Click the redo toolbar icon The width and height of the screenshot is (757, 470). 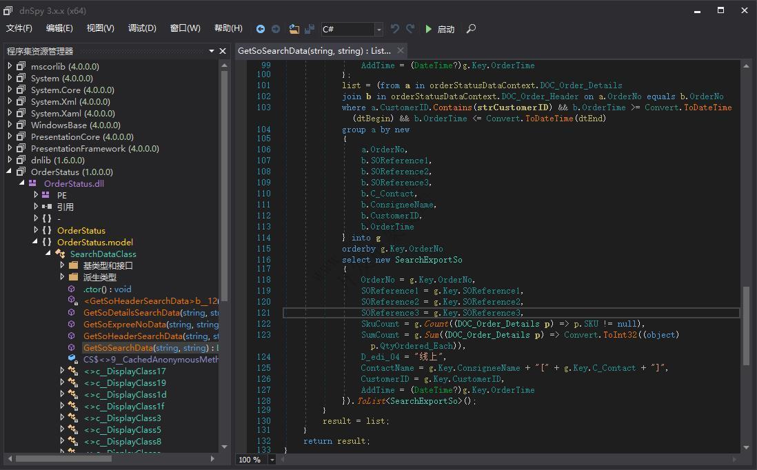[410, 29]
